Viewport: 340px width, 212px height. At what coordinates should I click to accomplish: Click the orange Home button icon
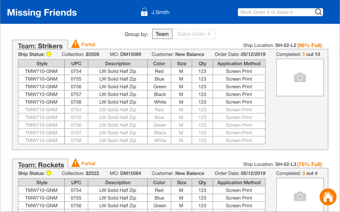[x=328, y=197]
